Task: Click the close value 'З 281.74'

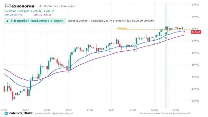Action: [49, 11]
